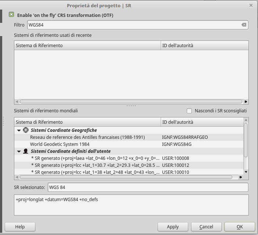Close the Proprietà del progetto dialog

point(251,6)
